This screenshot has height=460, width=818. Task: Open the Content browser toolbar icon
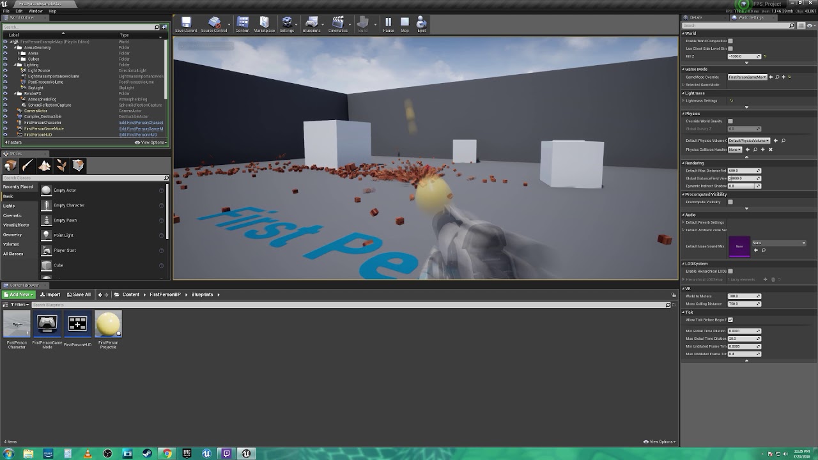tap(242, 24)
